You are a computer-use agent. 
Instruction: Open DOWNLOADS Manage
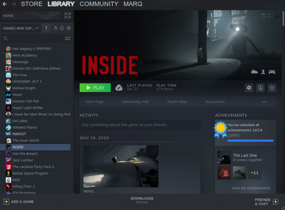[x=142, y=200]
